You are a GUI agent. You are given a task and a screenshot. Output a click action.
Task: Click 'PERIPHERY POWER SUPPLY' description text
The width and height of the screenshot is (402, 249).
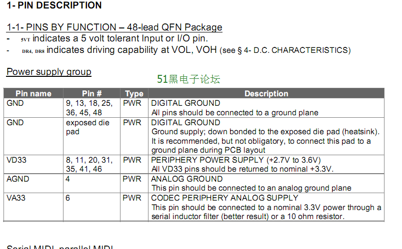click(x=207, y=160)
